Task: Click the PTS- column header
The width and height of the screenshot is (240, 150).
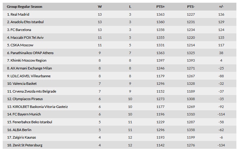Action: coord(191,7)
